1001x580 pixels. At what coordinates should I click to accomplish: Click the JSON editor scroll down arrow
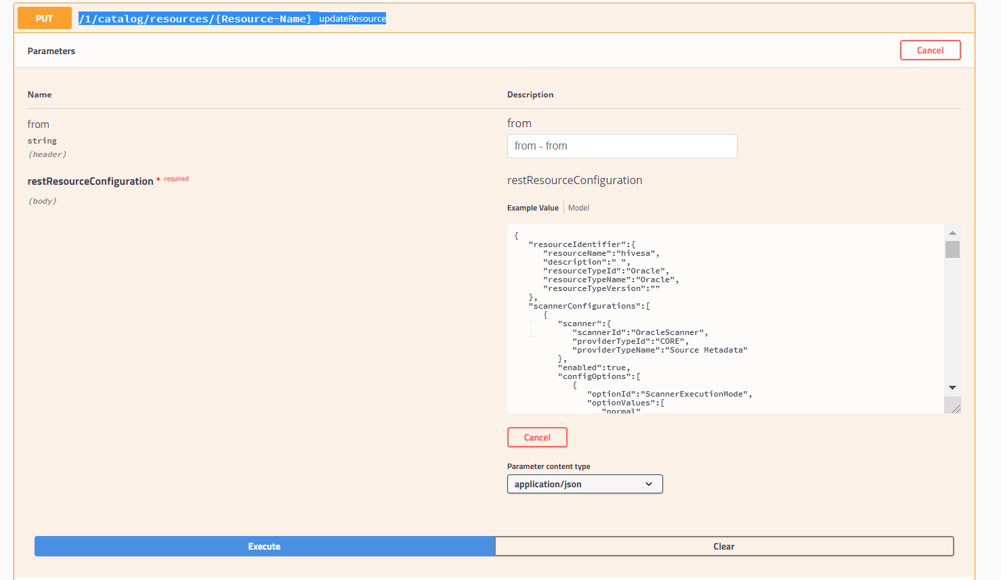point(952,388)
